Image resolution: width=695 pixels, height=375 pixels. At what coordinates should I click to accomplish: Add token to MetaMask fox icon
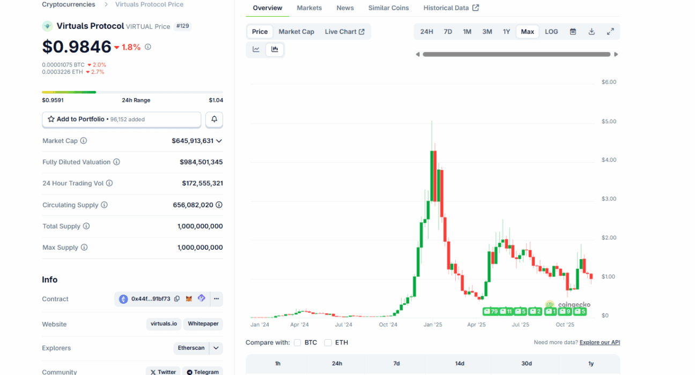[x=189, y=299]
